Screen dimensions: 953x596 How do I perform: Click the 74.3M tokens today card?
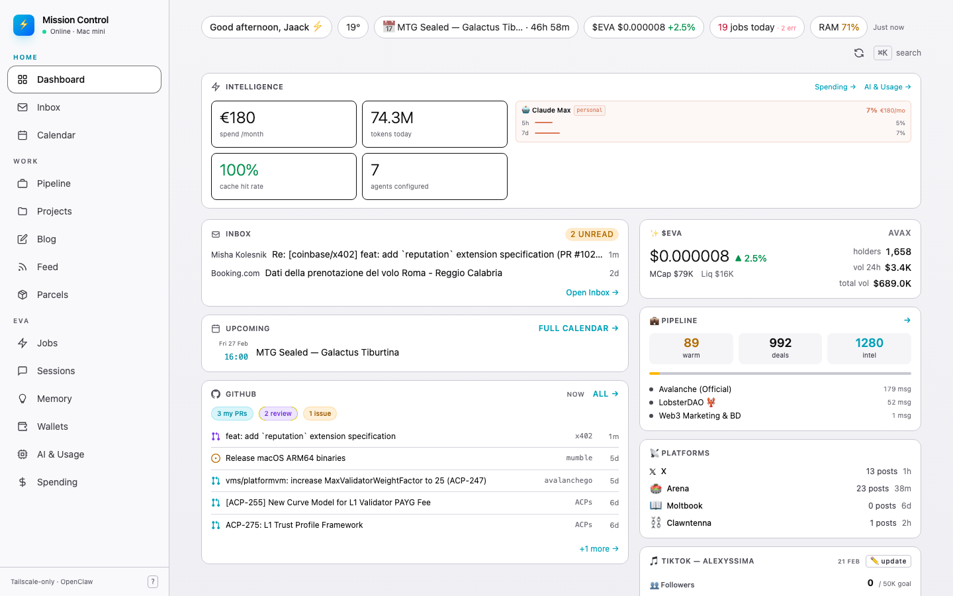(435, 124)
